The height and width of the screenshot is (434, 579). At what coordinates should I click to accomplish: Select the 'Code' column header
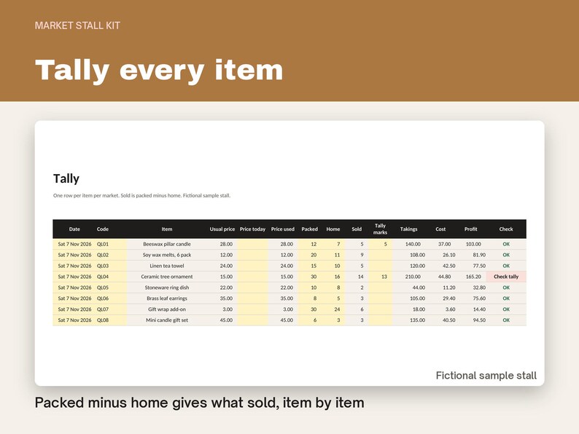click(103, 229)
